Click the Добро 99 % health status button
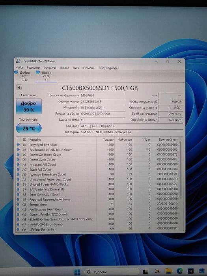The height and width of the screenshot is (276, 207). point(29,106)
